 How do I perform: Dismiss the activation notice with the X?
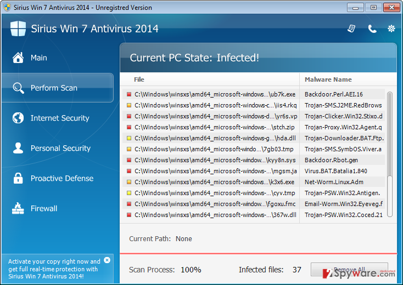coord(107,260)
